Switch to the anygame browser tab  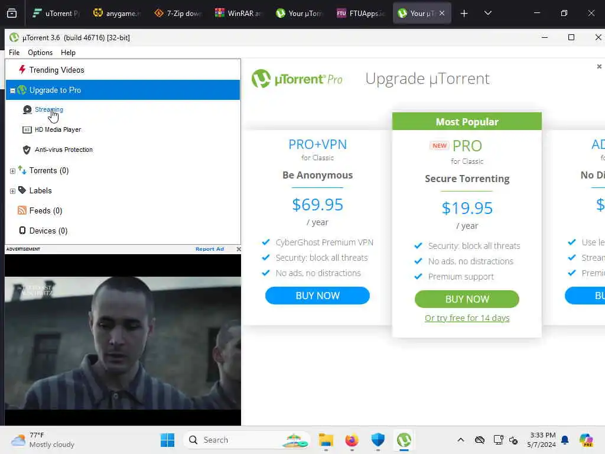coord(118,13)
